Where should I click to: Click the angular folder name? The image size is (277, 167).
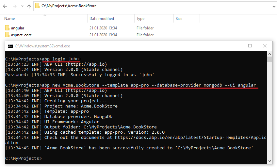18,28
